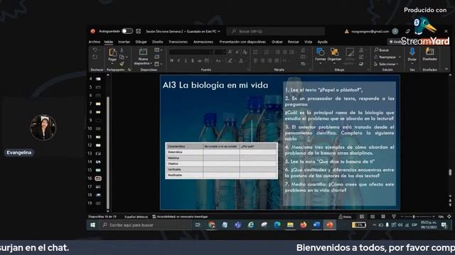Image resolution: width=455 pixels, height=255 pixels.
Task: Switch to the Diseño tab
Action: pos(158,42)
